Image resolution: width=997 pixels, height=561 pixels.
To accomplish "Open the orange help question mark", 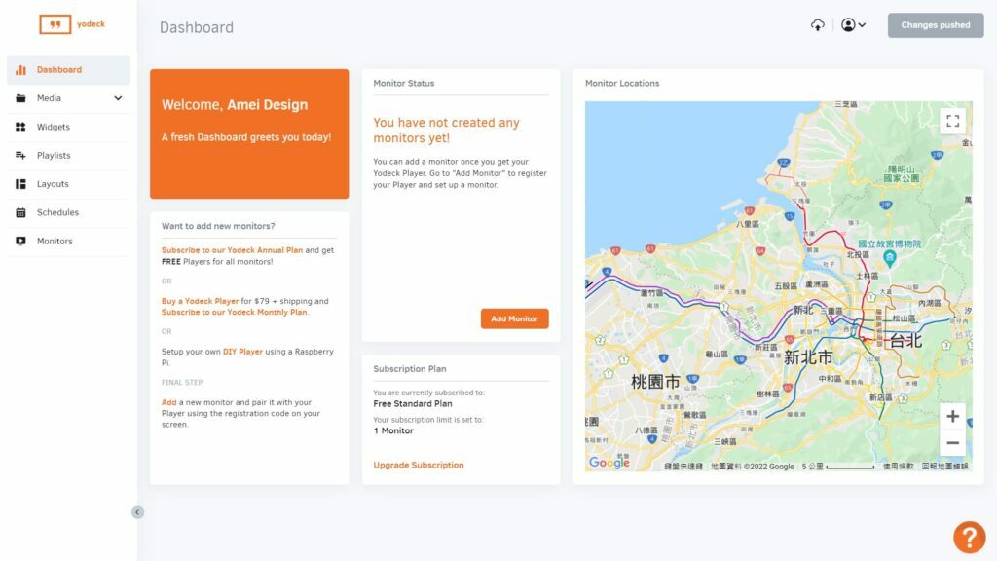I will (969, 537).
